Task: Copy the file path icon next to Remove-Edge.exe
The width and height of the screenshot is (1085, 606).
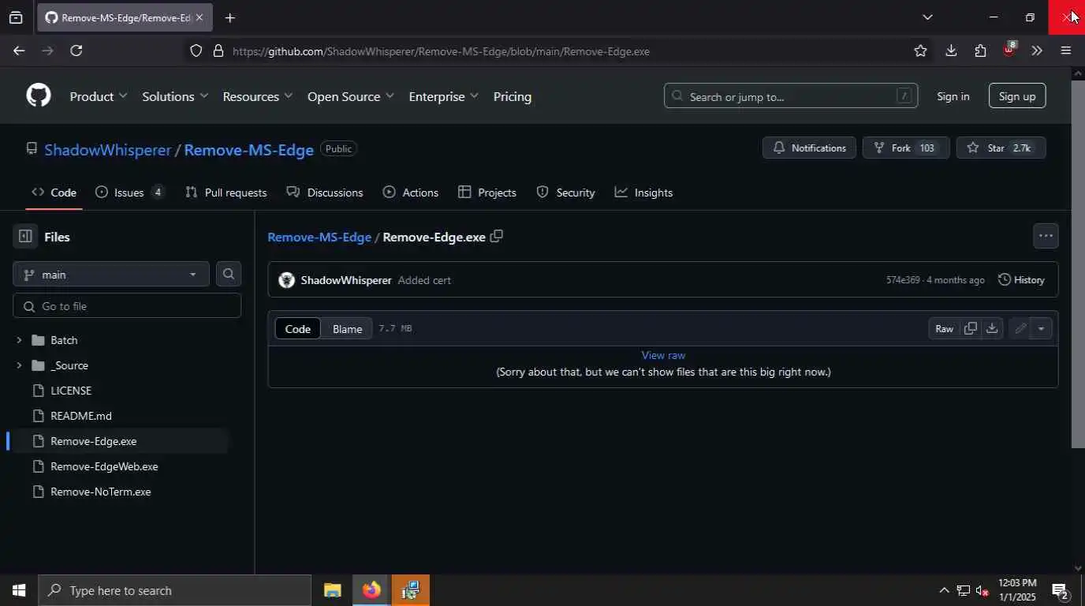Action: coord(496,236)
